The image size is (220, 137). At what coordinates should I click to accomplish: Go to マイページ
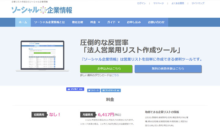click(x=158, y=3)
